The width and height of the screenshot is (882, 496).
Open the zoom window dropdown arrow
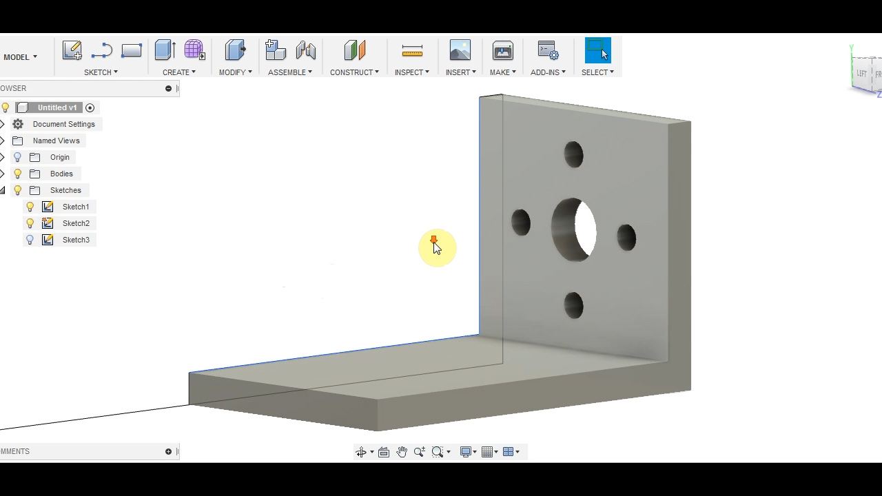(x=449, y=452)
